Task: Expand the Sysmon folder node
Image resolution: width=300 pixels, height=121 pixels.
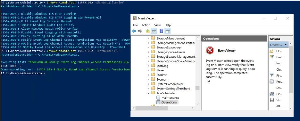Action: [x=148, y=79]
